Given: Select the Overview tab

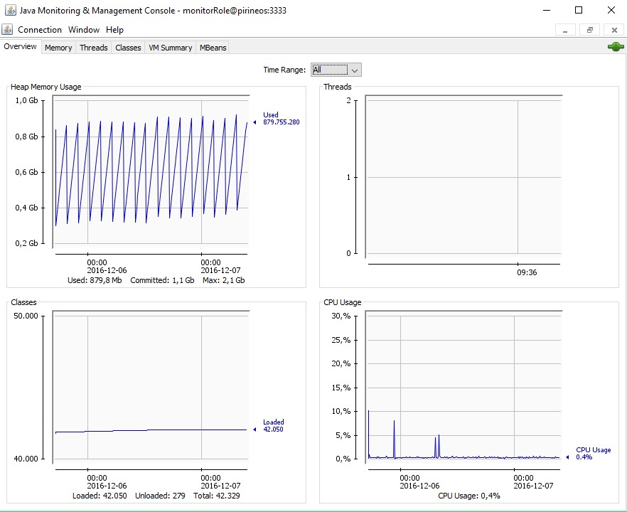Looking at the screenshot, I should point(21,46).
